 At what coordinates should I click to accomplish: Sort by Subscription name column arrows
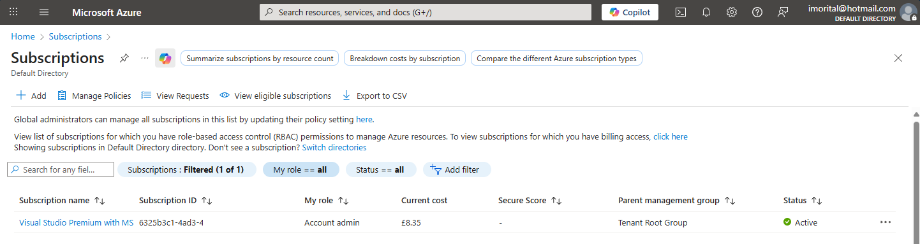click(100, 201)
